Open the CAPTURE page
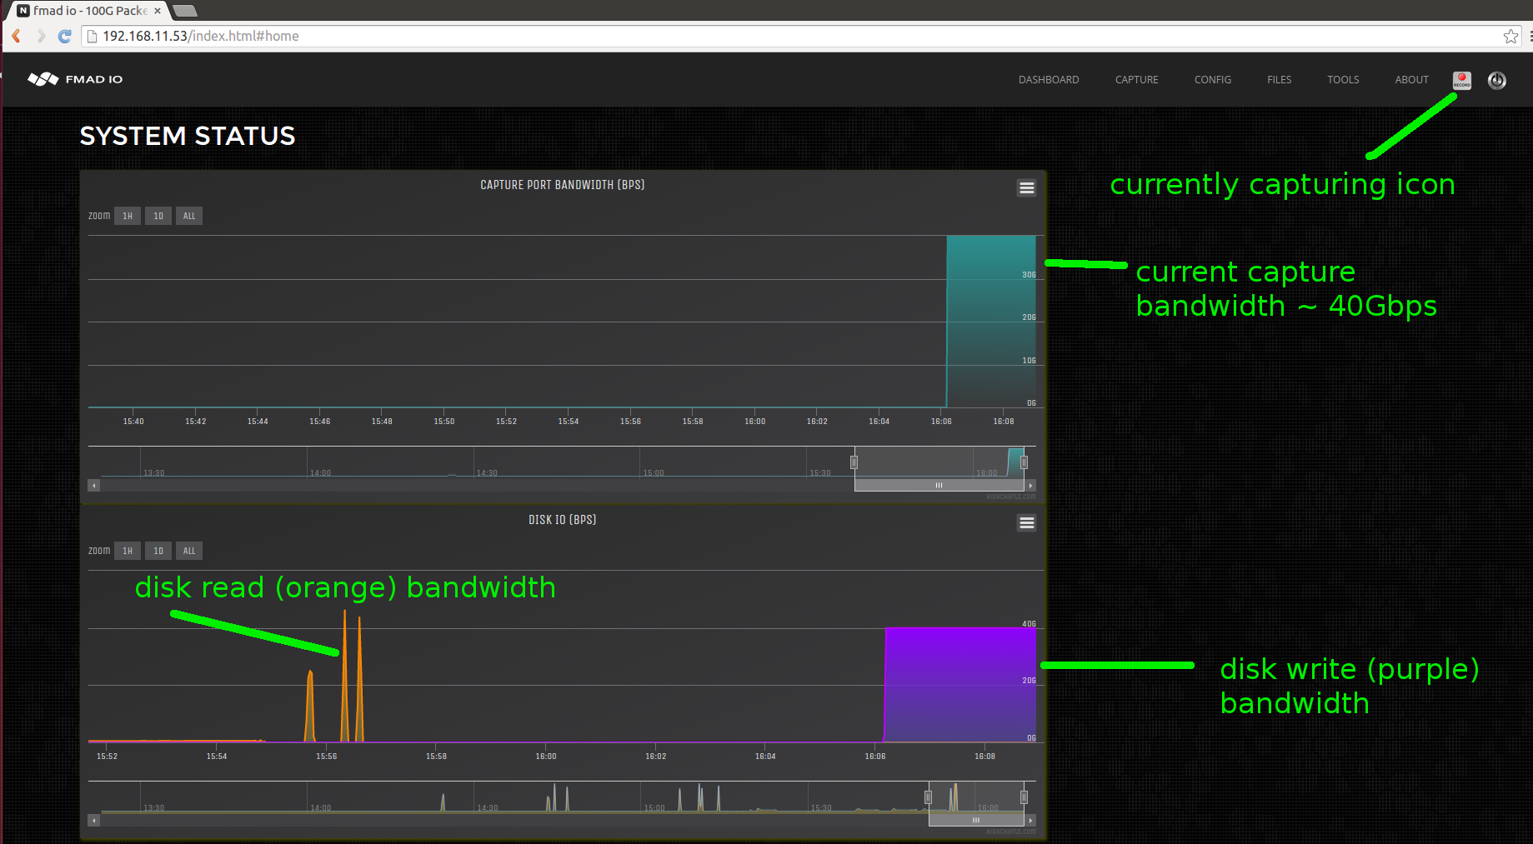 click(1136, 79)
